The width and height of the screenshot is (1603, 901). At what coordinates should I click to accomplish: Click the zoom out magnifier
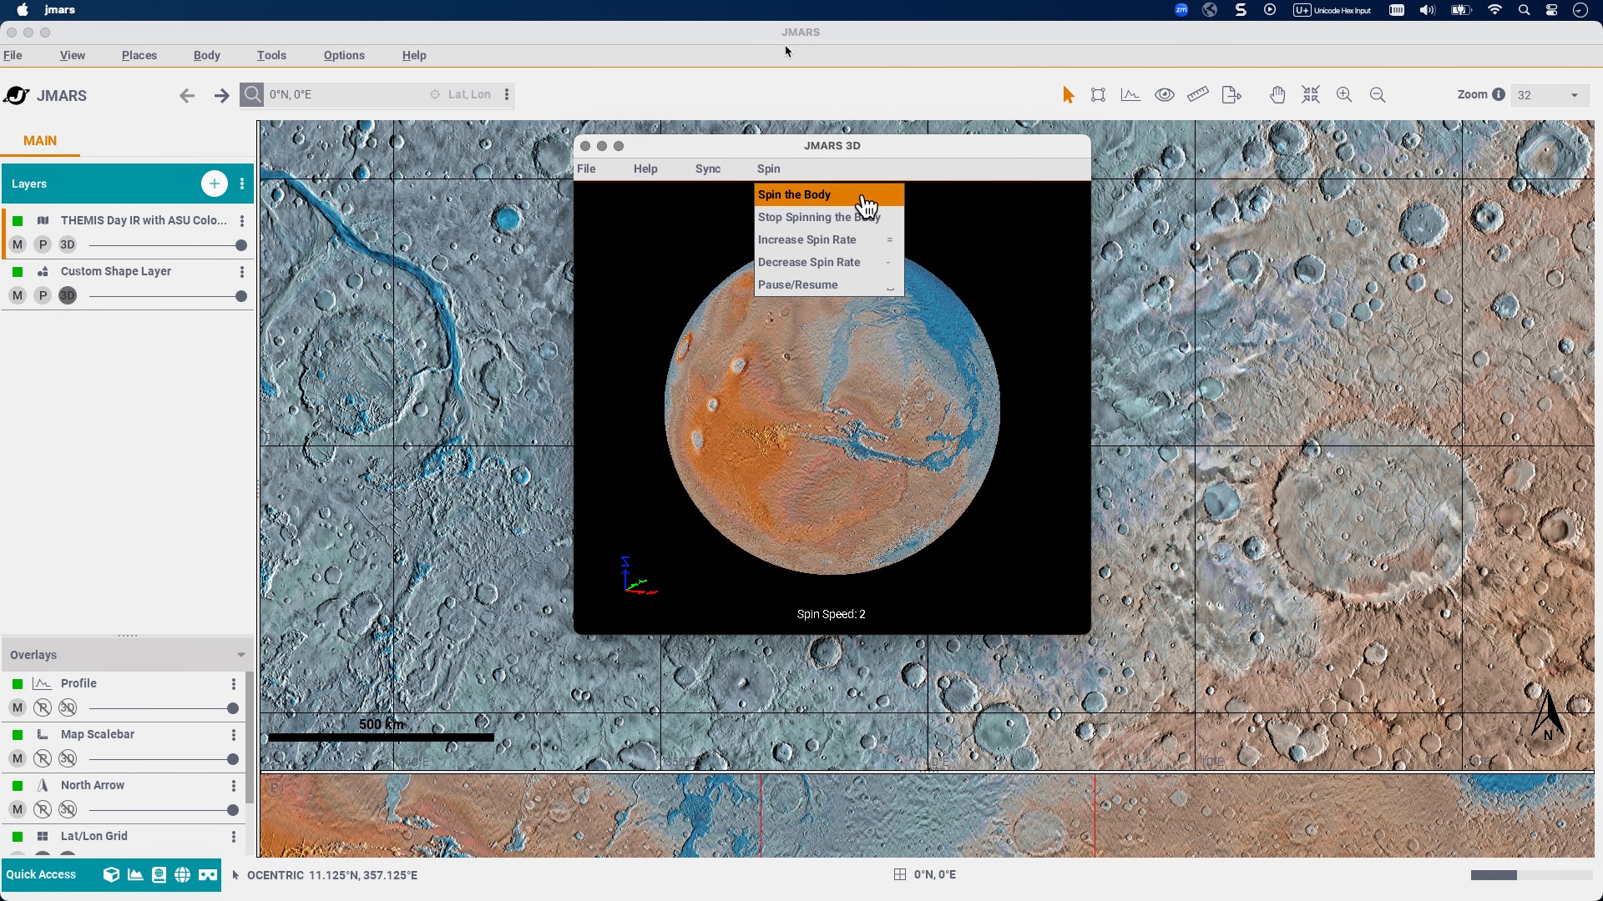tap(1378, 95)
